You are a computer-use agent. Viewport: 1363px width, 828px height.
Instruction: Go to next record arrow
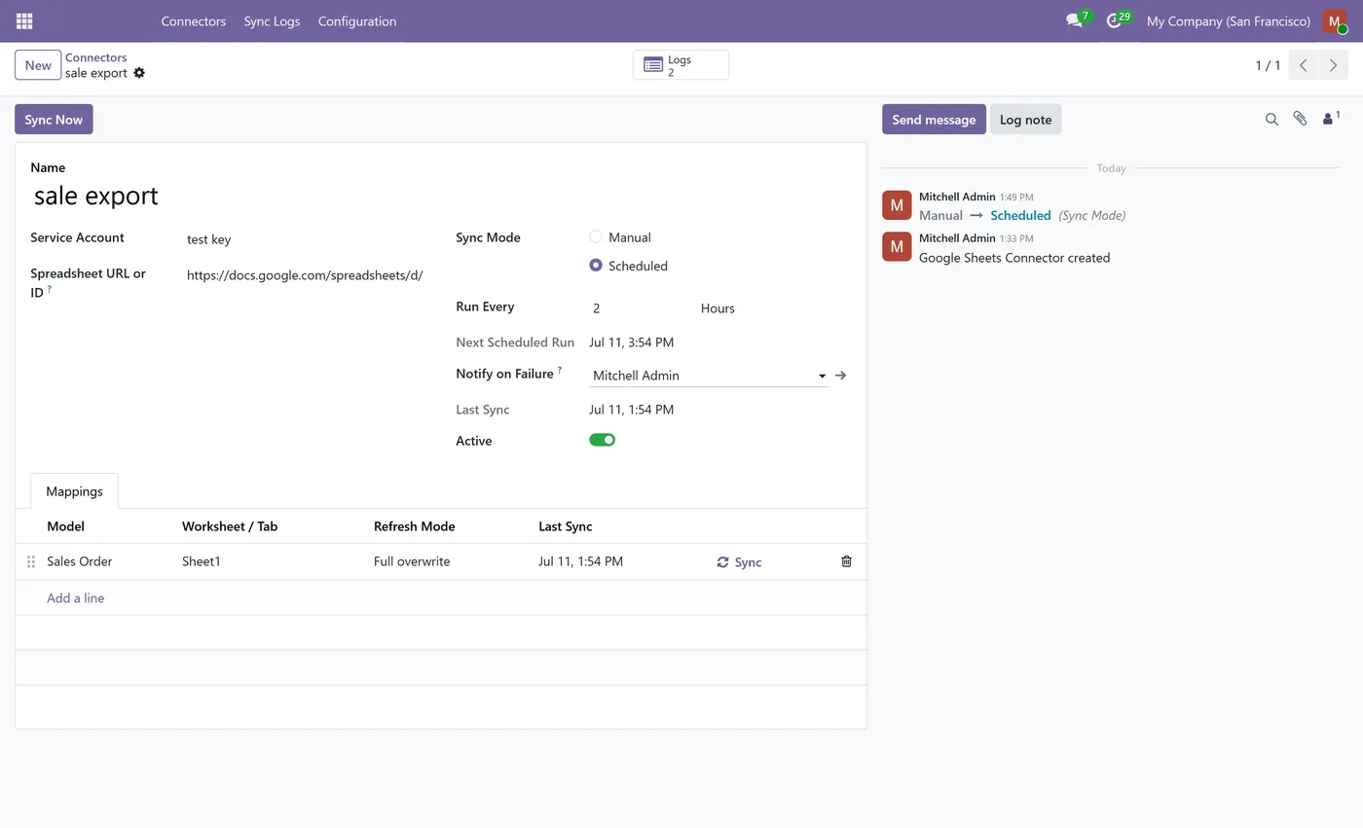pyautogui.click(x=1334, y=65)
